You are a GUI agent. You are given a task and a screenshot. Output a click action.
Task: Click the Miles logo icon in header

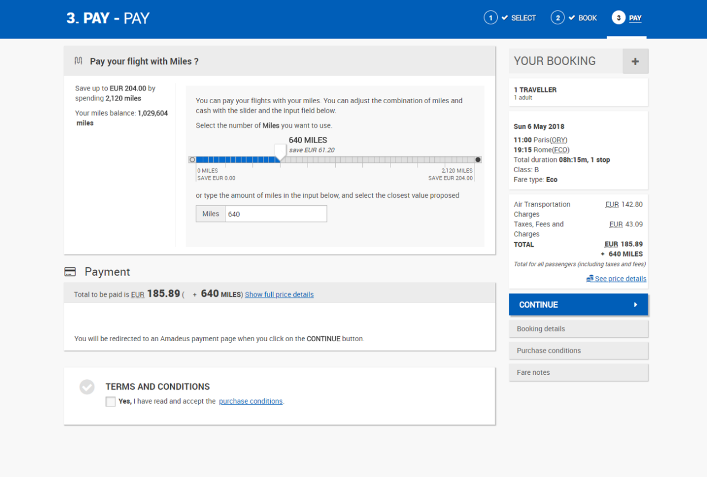[x=78, y=61]
